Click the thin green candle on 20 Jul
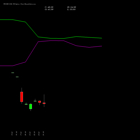 coord(26,104)
